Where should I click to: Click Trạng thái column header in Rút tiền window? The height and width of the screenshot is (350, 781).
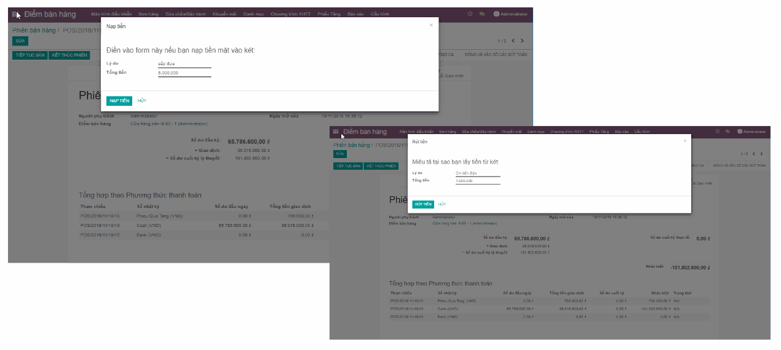(681, 293)
